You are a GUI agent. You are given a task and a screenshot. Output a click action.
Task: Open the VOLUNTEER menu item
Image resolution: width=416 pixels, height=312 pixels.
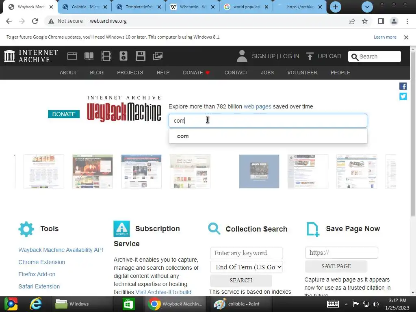click(x=302, y=73)
